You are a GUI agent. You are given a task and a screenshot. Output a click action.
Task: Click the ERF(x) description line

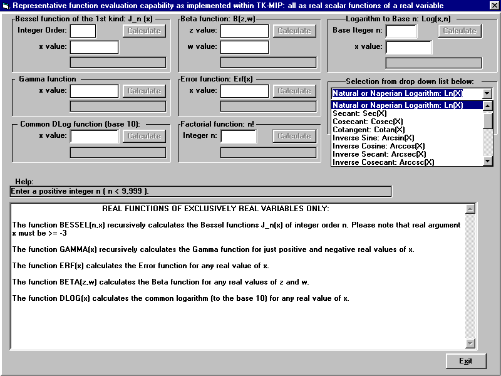coord(140,266)
